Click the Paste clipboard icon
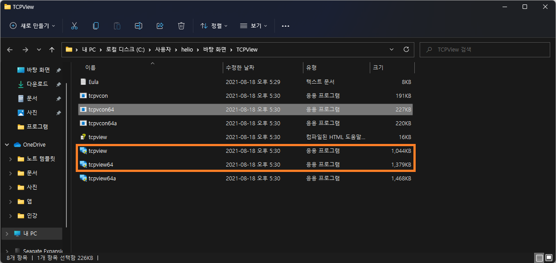 (117, 26)
